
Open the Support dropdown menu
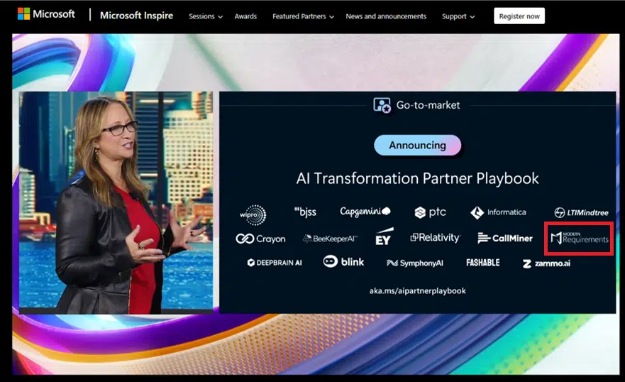[458, 16]
